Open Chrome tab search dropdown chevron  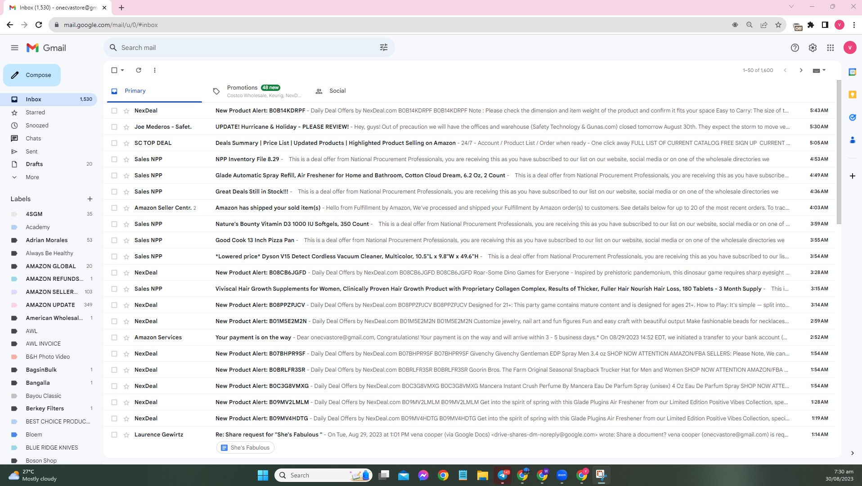click(x=791, y=7)
